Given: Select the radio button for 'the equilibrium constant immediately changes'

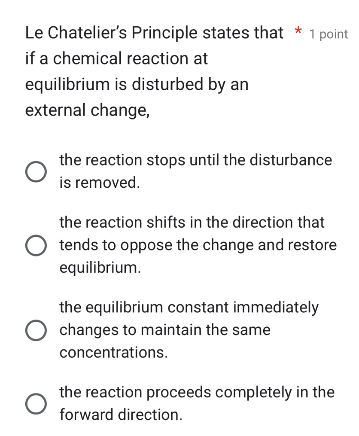Looking at the screenshot, I should coord(36,330).
